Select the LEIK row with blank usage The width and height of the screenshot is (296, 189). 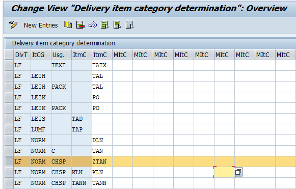pos(9,97)
